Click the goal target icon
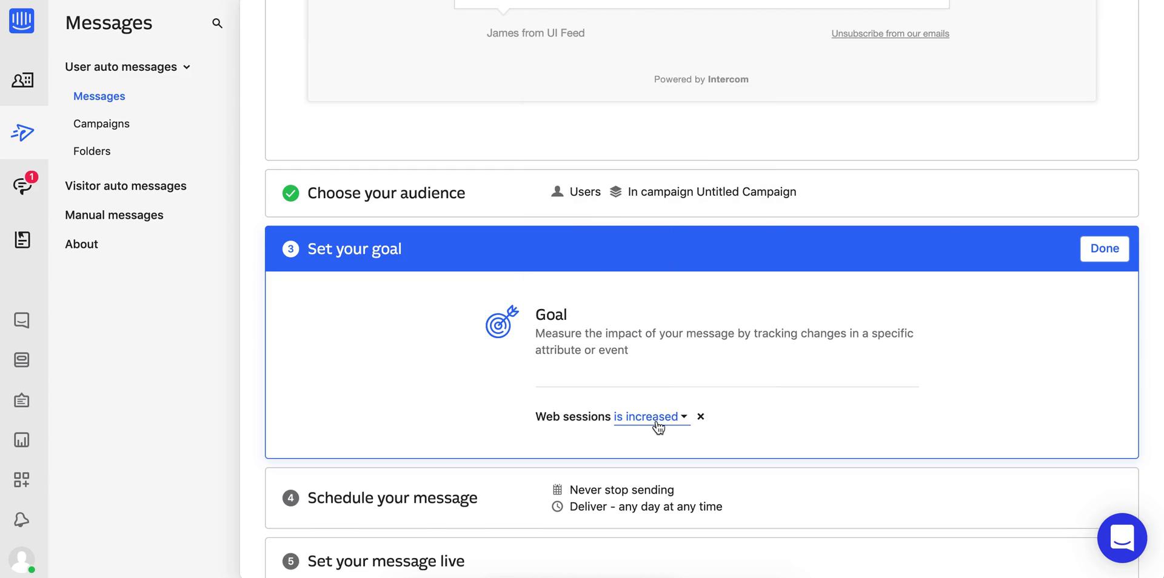Screen dimensions: 1164x578 [x=502, y=322]
